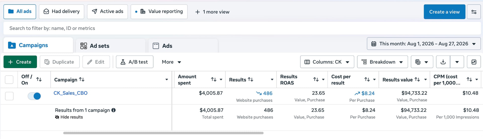The width and height of the screenshot is (483, 139).
Task: Click the 23.65 ROAS cell in CK_Sales_CBO row
Action: (318, 93)
